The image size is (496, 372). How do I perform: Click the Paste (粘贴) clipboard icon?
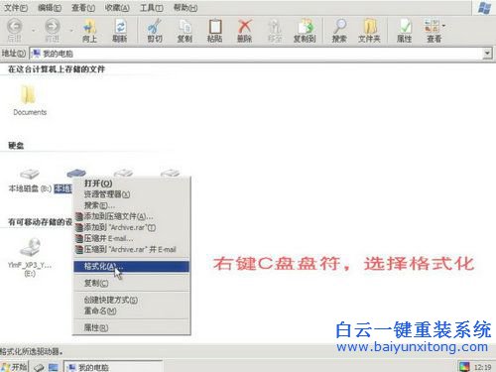[x=214, y=27]
